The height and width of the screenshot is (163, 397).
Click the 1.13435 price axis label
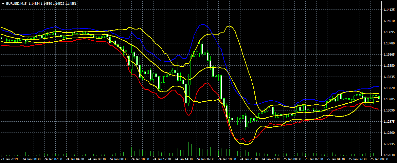(390, 77)
